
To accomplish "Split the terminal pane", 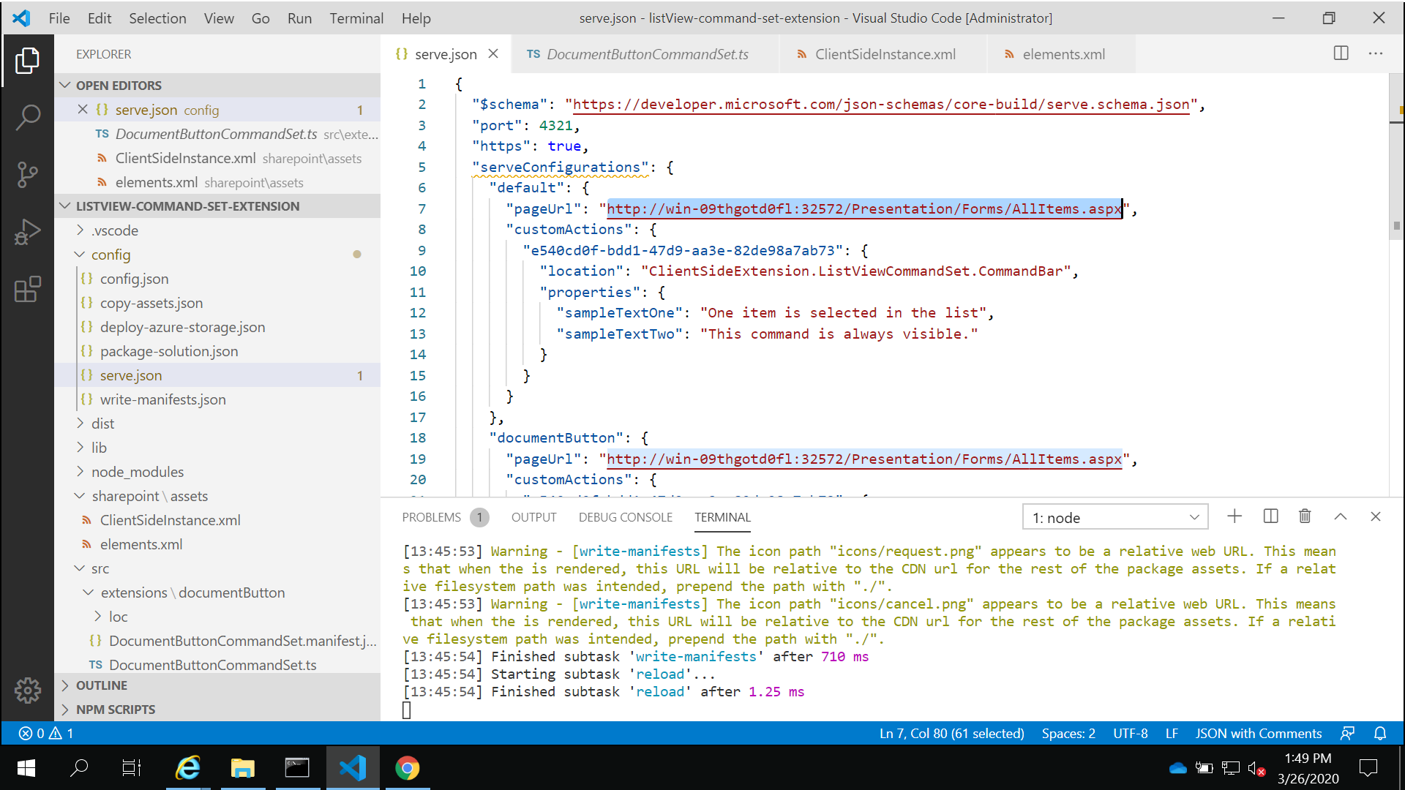I will 1270,516.
